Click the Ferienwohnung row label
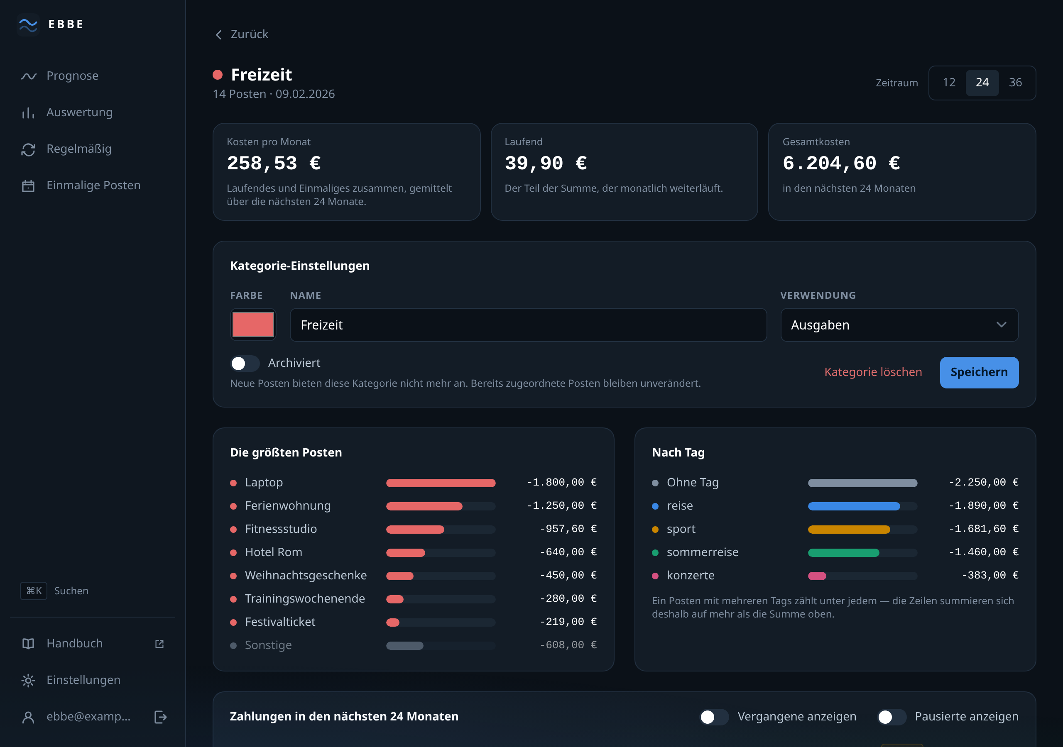Image resolution: width=1063 pixels, height=747 pixels. (x=287, y=505)
